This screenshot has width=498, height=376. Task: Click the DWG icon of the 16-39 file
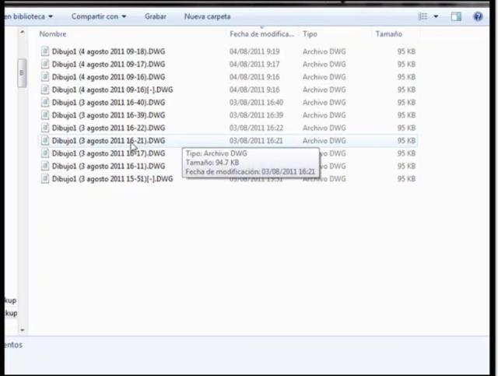click(x=45, y=114)
